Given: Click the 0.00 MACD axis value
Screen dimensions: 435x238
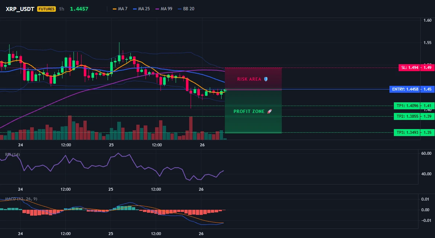Looking at the screenshot, I should [425, 210].
